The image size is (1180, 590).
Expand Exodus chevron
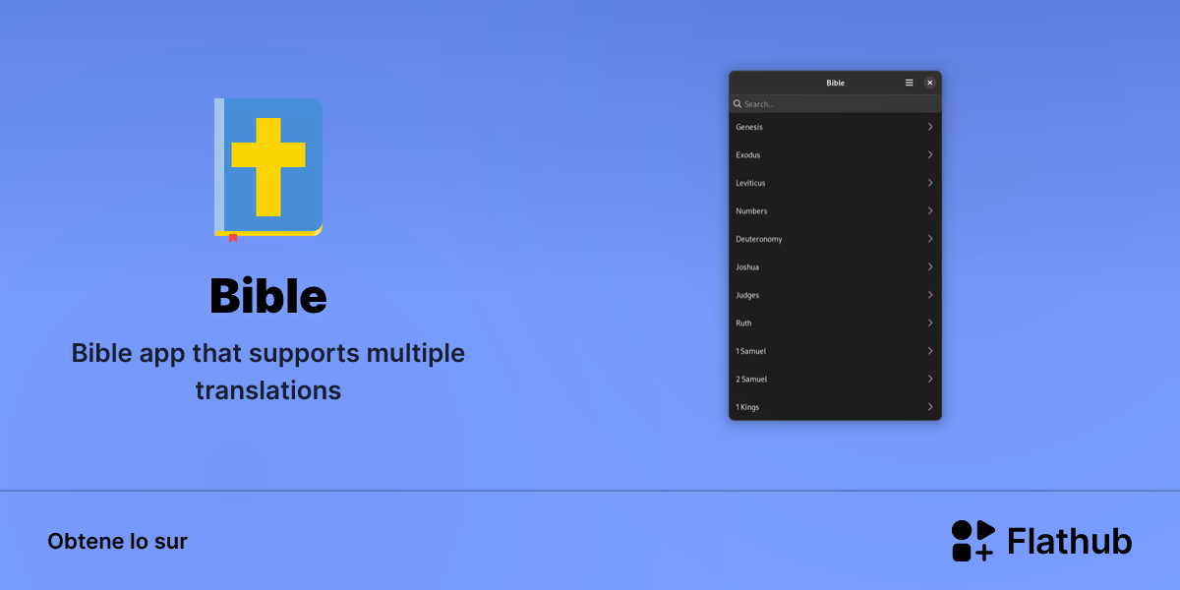930,154
